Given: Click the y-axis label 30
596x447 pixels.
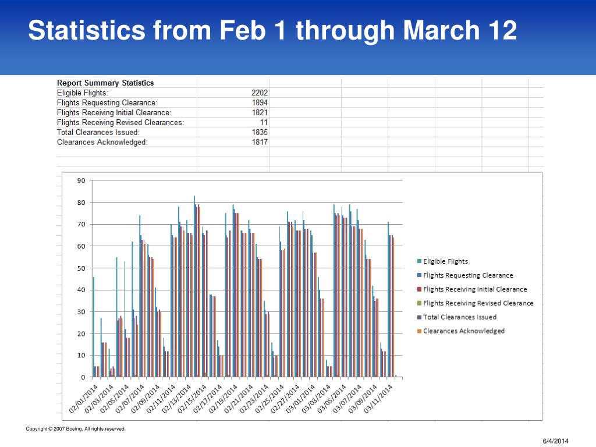Looking at the screenshot, I should [81, 312].
